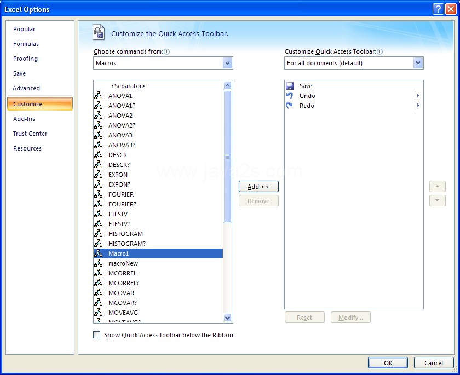The width and height of the screenshot is (460, 375).
Task: Open the Choose commands from dropdown
Action: (x=228, y=63)
